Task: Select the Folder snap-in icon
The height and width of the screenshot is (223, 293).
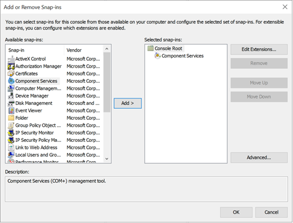Action: tap(11, 118)
